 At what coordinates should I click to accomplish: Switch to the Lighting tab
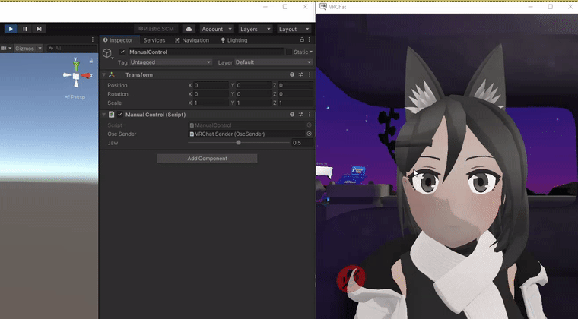pos(234,40)
